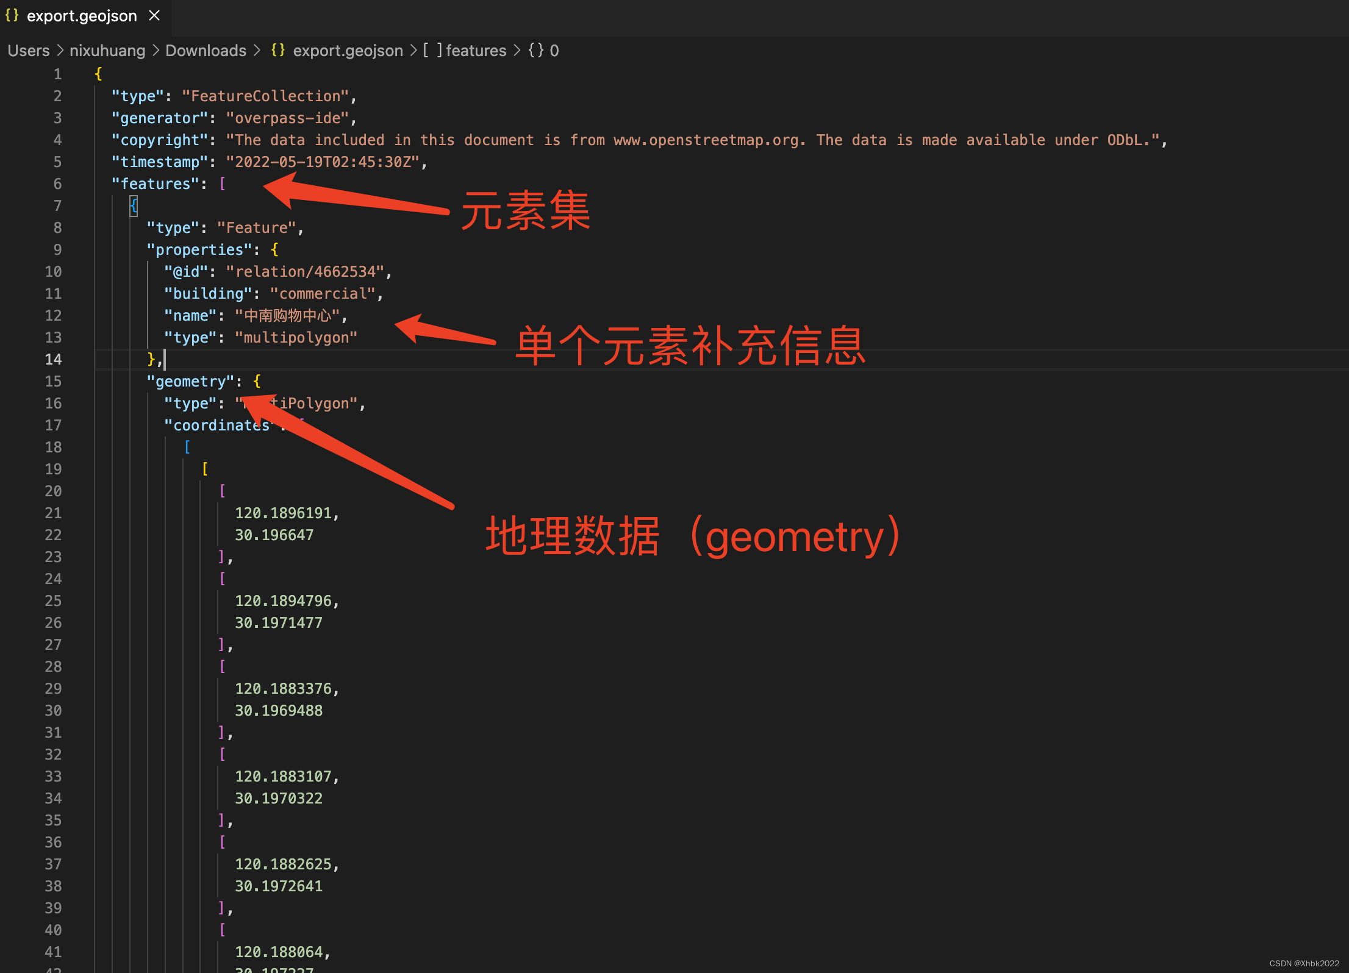1349x973 pixels.
Task: Click the coordinate value 120.1894796
Action: tap(283, 601)
